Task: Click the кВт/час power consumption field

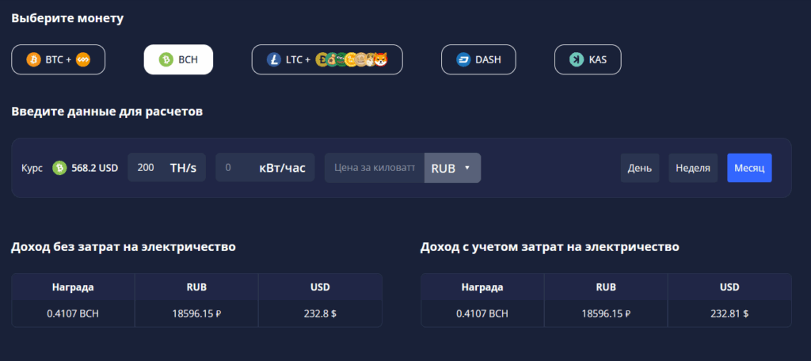Action: point(265,168)
